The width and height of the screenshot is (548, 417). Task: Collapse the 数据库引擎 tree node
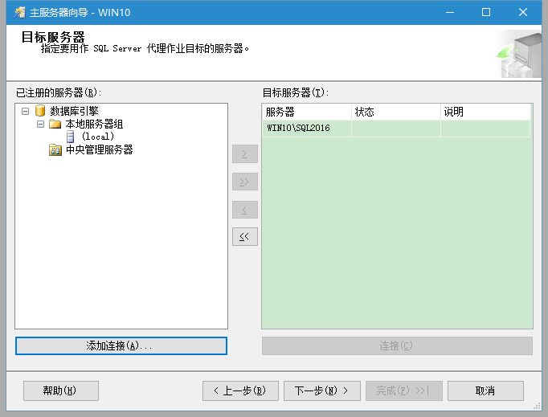coord(26,112)
